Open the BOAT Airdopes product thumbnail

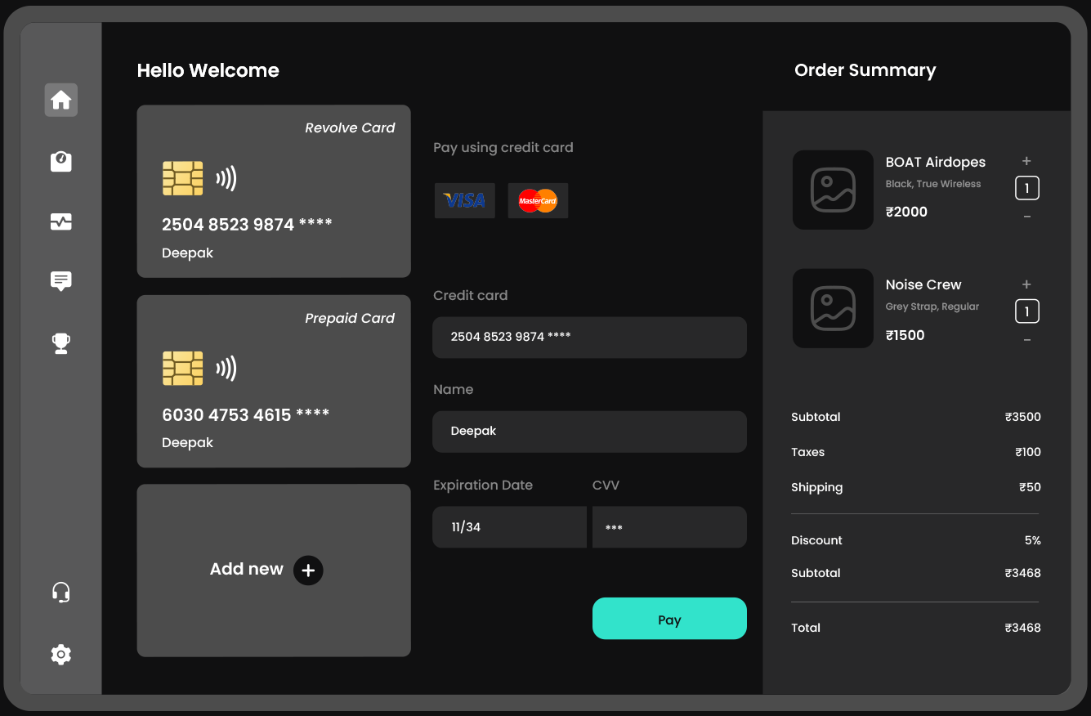pyautogui.click(x=833, y=190)
